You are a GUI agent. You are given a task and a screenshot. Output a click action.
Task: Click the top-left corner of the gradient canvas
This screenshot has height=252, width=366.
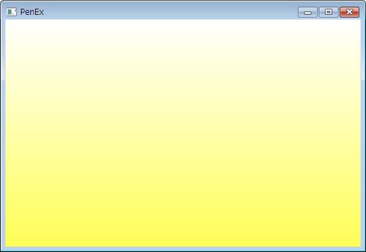6,21
